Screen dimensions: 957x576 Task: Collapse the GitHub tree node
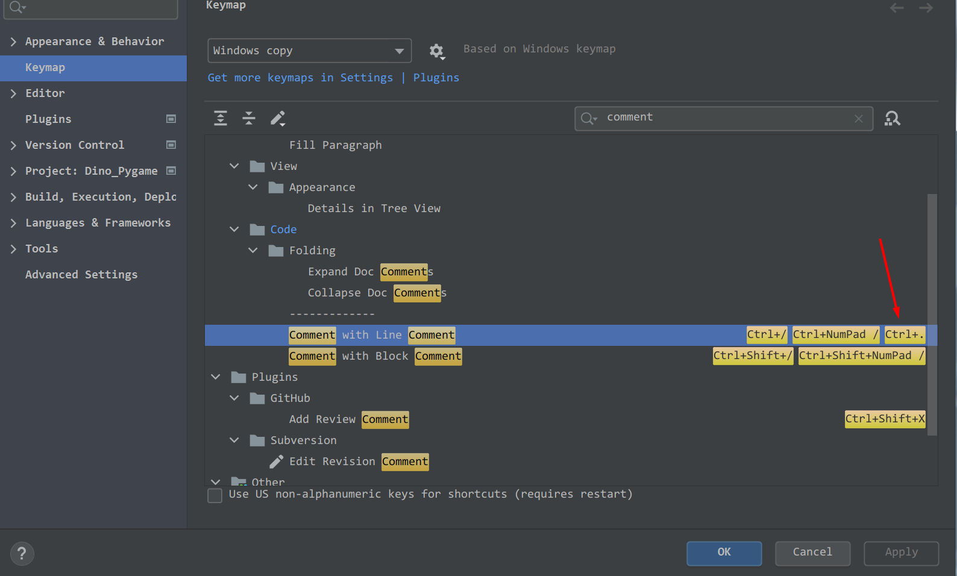click(x=234, y=398)
